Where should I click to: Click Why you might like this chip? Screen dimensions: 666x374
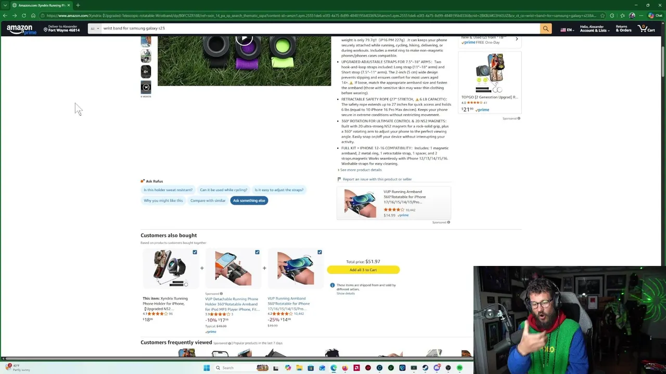(x=163, y=201)
